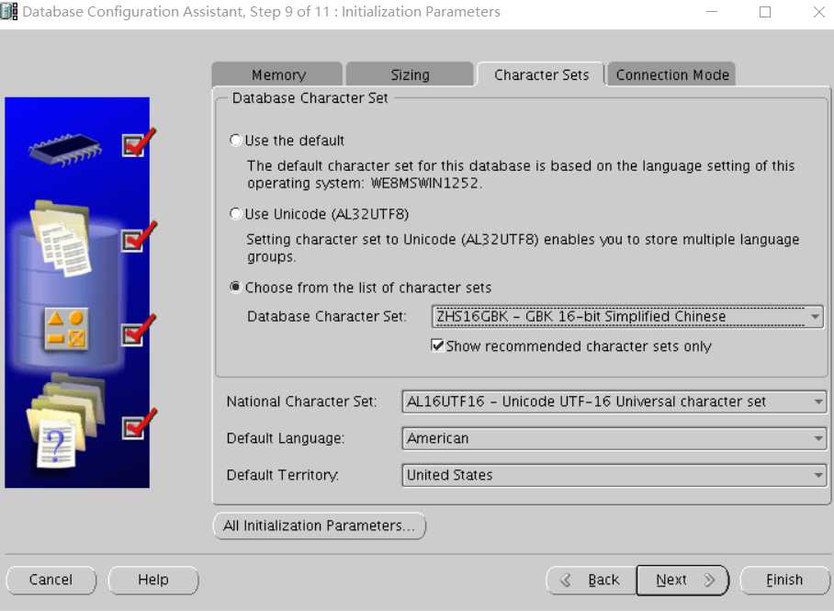Click the Help button
This screenshot has height=611, width=834.
153,580
